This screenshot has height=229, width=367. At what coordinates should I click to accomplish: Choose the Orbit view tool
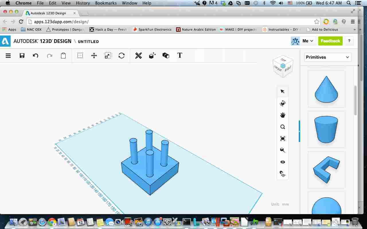282,103
